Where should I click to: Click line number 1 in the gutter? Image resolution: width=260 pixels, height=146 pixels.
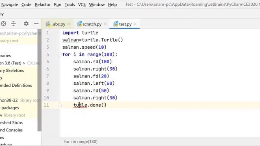(48, 33)
